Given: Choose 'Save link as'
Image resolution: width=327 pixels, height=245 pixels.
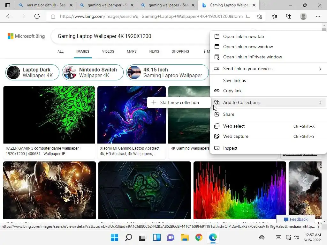Looking at the screenshot, I should coord(268,80).
